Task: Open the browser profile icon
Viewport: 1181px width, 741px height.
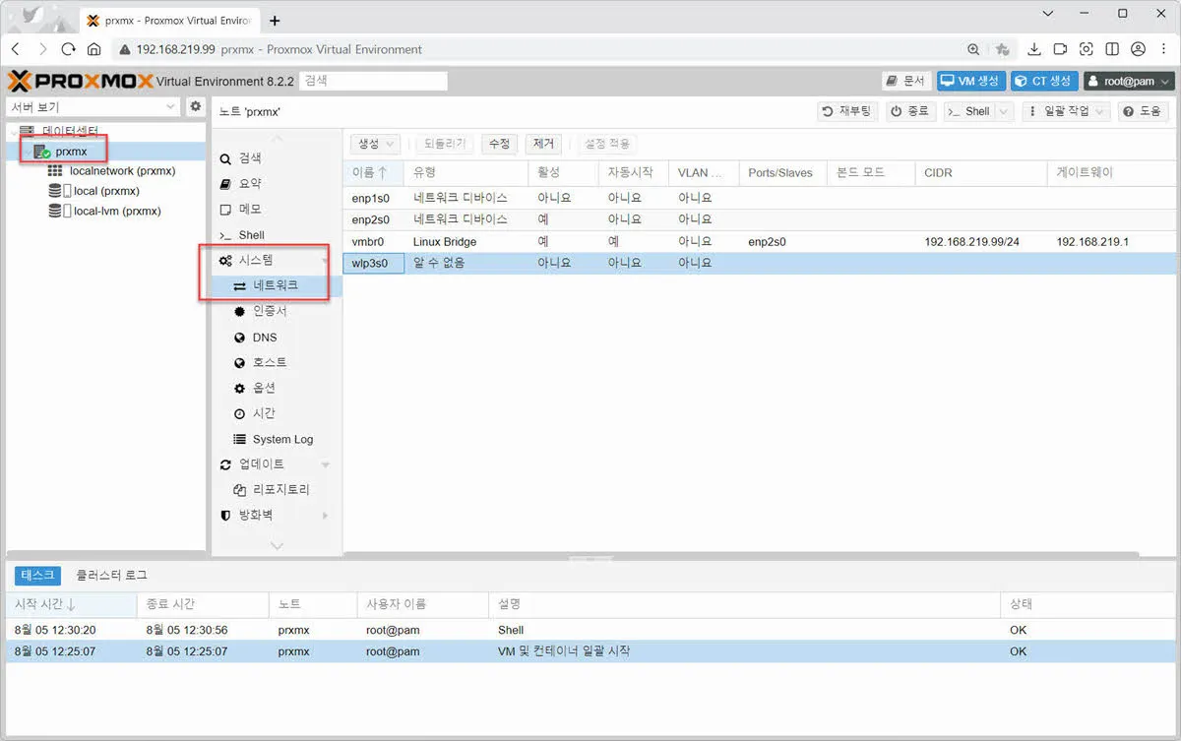Action: click(x=1139, y=49)
